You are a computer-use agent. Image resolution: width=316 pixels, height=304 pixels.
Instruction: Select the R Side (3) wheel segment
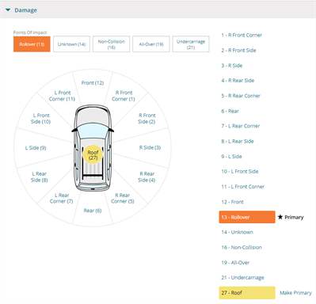tap(150, 147)
